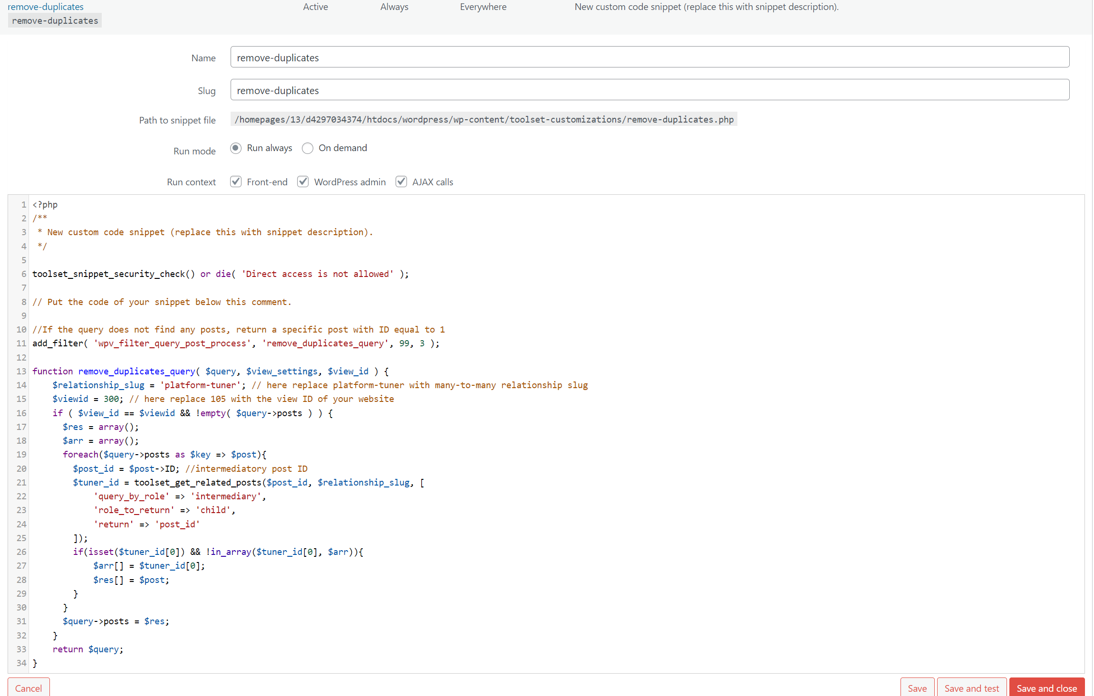
Task: Click the Save button
Action: (x=917, y=687)
